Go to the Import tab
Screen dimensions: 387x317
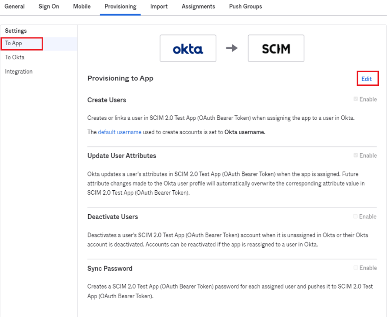159,7
